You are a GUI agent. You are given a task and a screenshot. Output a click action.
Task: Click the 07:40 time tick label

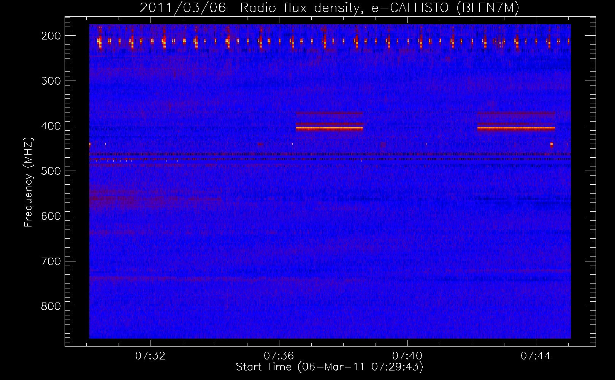point(407,356)
